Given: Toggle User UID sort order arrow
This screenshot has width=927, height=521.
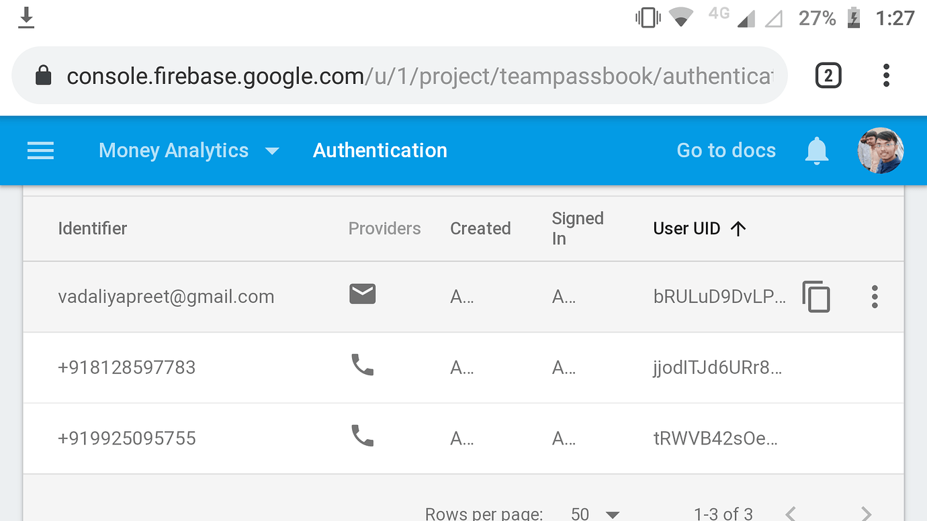Looking at the screenshot, I should [738, 228].
